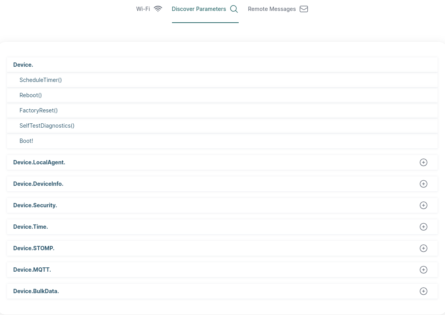Select the Discover Parameters tab
This screenshot has height=315, width=445.
tap(199, 9)
